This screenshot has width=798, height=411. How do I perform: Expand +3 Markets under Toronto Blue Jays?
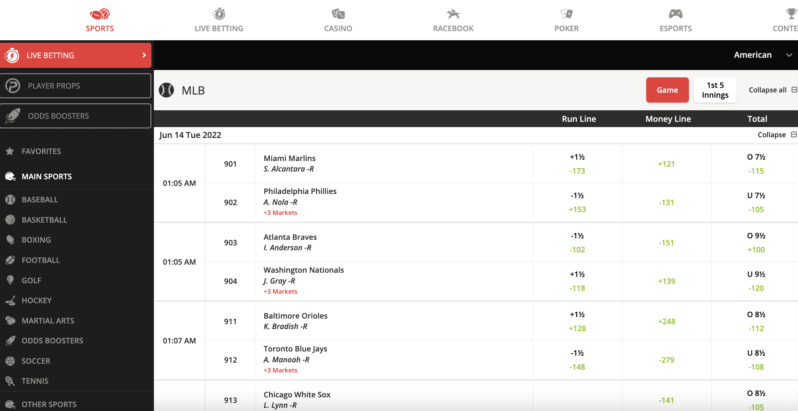(x=280, y=370)
